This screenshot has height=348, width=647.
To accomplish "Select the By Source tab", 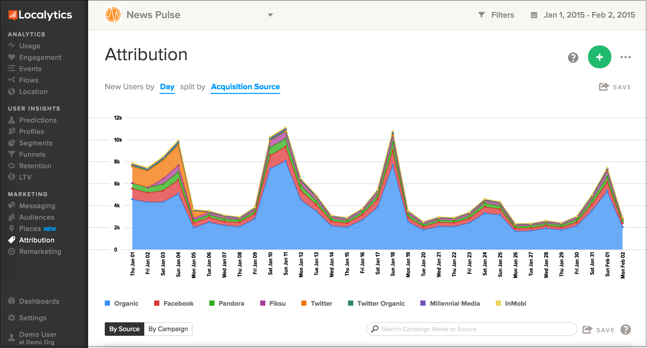I will (124, 329).
